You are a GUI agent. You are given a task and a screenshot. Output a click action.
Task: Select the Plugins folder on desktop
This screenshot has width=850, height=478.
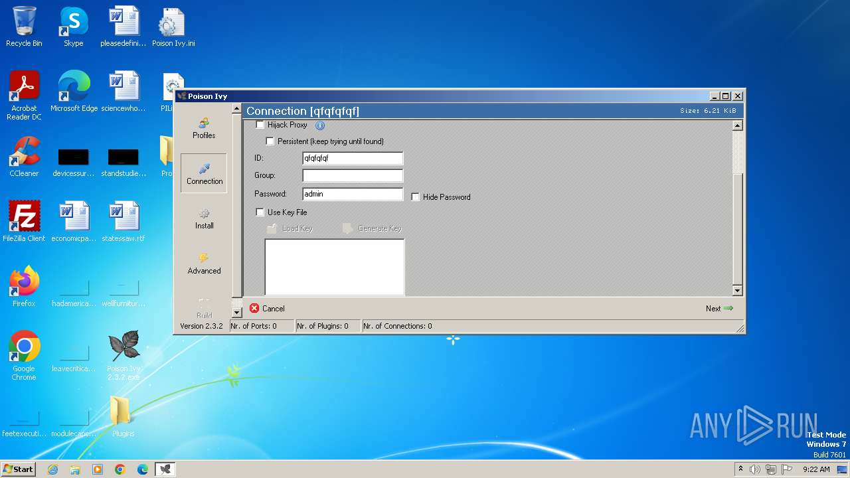coord(123,418)
